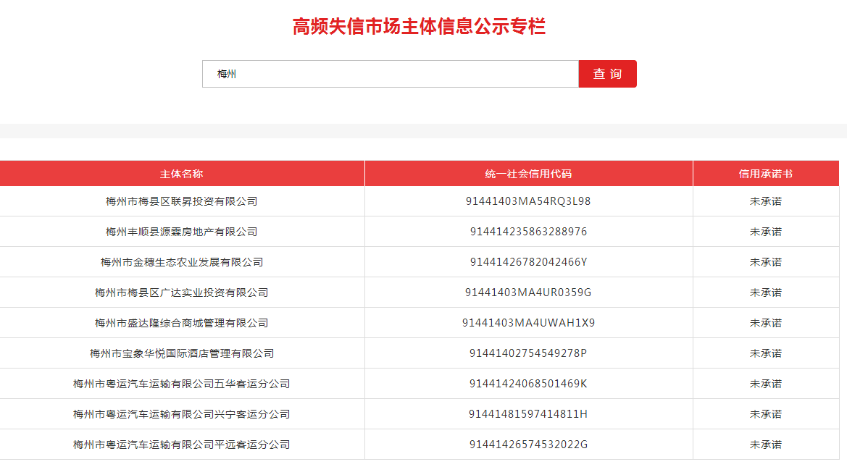The width and height of the screenshot is (847, 467).
Task: Open 梅州丰顺县源霖房地产有限公司 entry
Action: click(182, 232)
